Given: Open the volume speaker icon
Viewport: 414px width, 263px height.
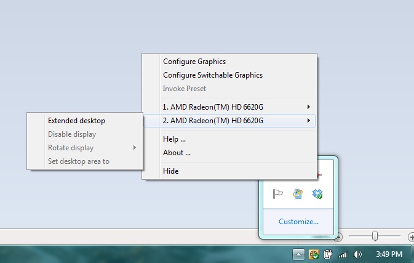Looking at the screenshot, I should pos(357,254).
